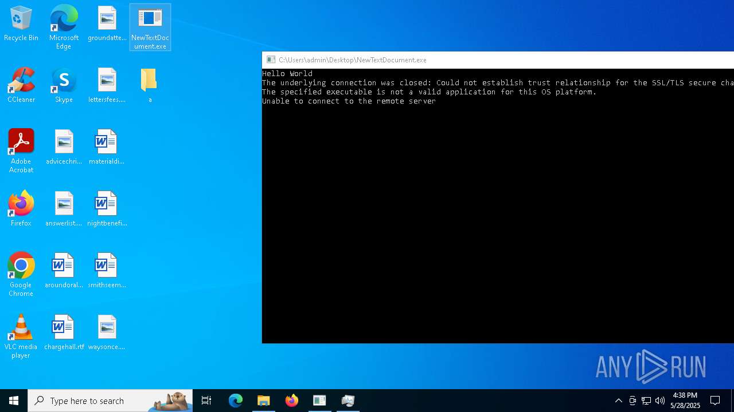
Task: Select the materialdi Word document
Action: [x=107, y=147]
